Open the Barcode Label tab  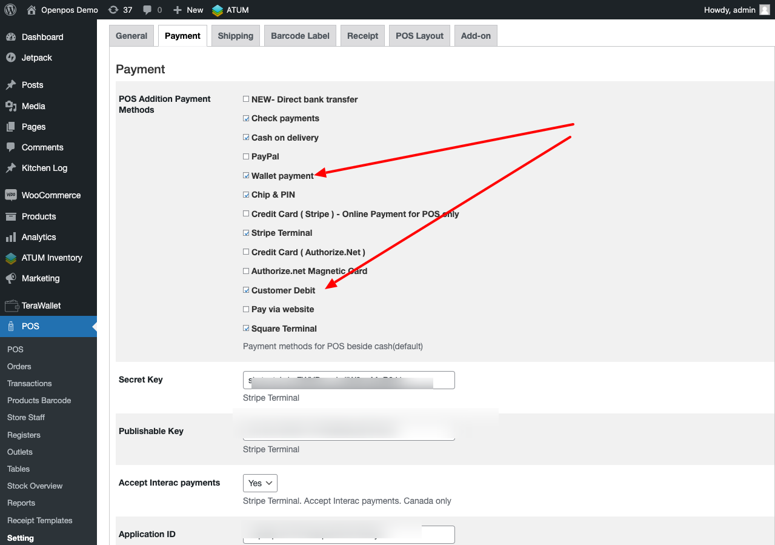[300, 35]
